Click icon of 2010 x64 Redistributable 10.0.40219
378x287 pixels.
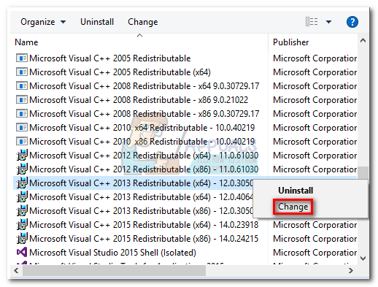pos(22,128)
